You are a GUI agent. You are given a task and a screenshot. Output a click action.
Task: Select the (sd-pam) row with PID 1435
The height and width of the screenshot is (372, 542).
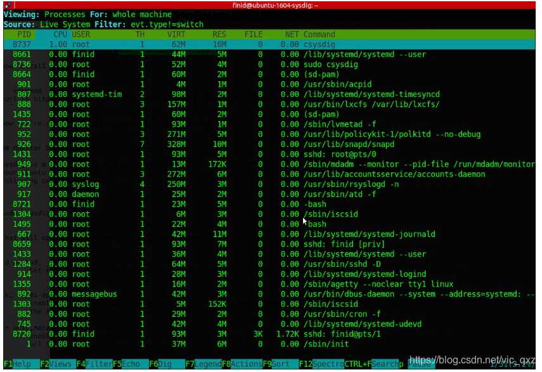[x=269, y=114]
